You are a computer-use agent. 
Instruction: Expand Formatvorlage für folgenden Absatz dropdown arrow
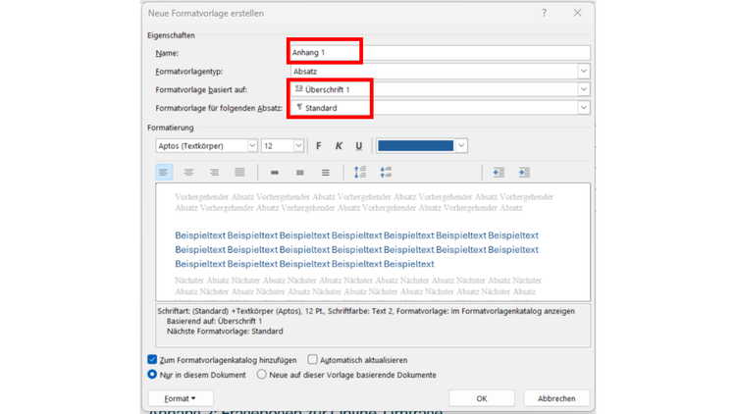click(x=584, y=108)
